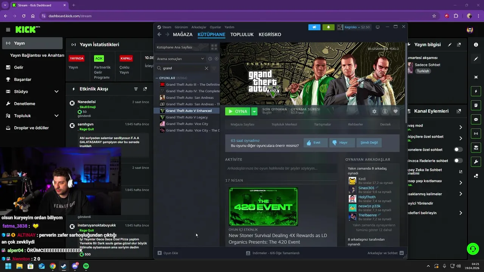Expand Topluluk menu in Kick sidebar
This screenshot has width=484, height=272.
56,116
